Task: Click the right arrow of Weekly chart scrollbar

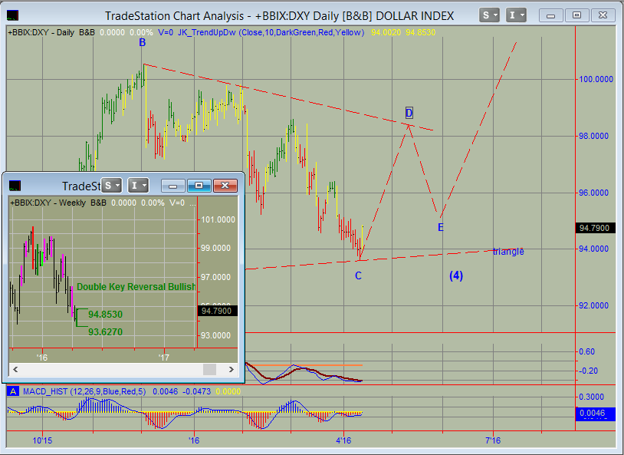Action: point(232,369)
